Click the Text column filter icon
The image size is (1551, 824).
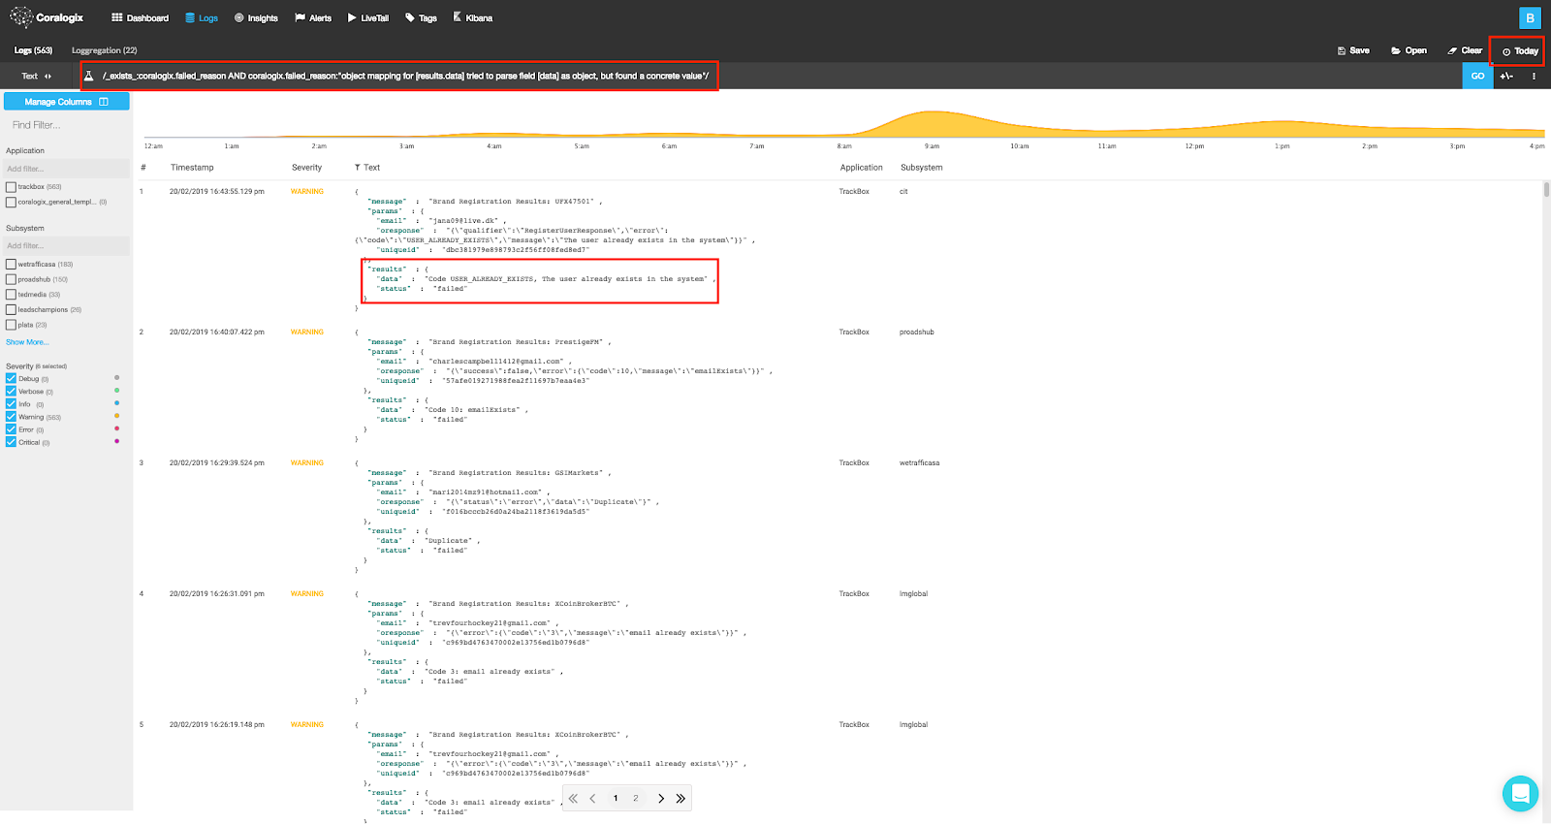357,168
